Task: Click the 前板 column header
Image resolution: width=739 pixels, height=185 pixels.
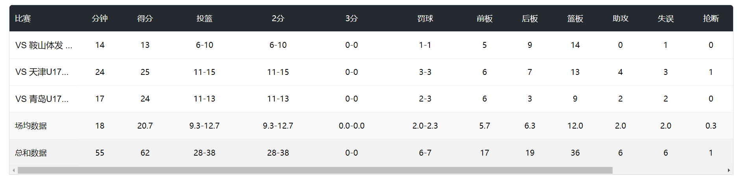Action: pos(484,18)
